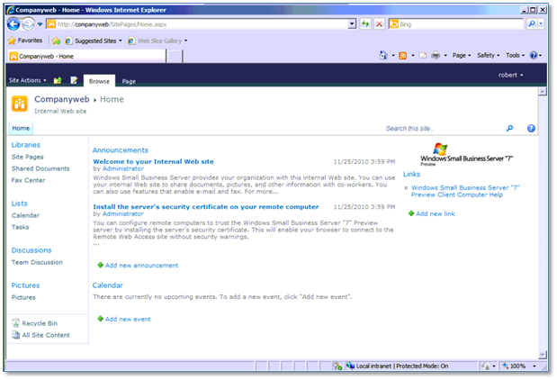Open Team Discussion in the sidebar
Screen dimensions: 557x380
pyautogui.click(x=37, y=262)
